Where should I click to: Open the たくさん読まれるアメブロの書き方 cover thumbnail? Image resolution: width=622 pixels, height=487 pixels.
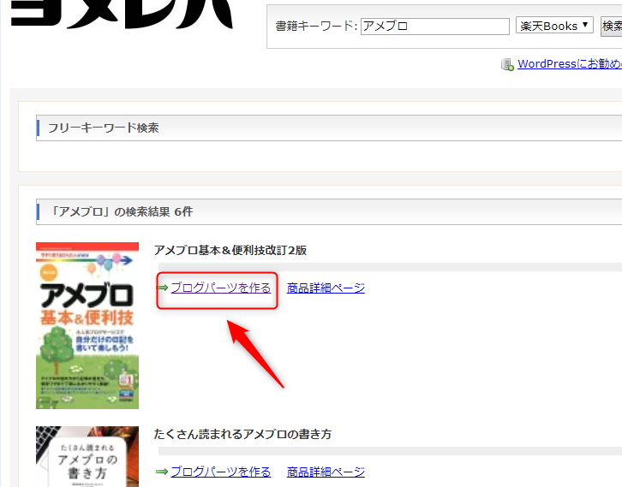87,456
